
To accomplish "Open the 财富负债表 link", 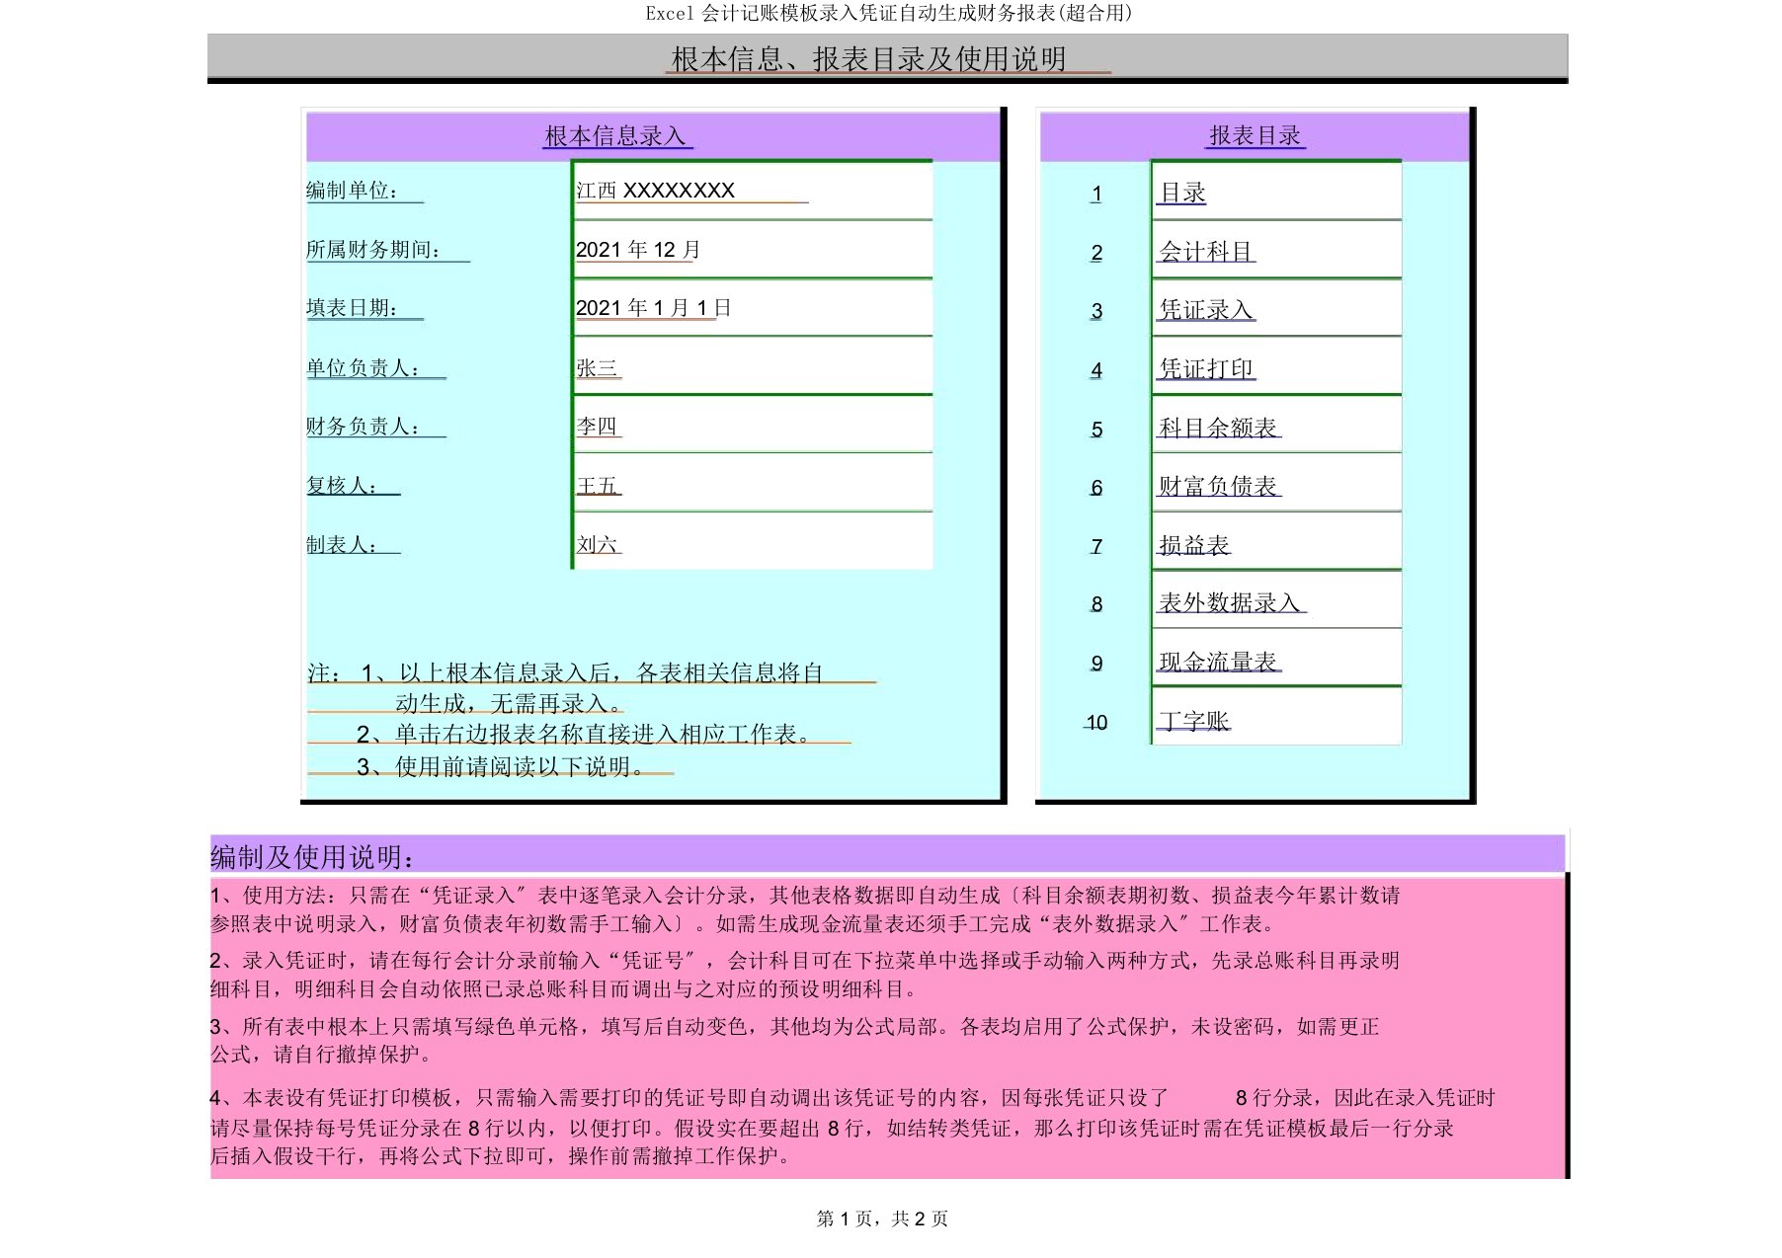I will pyautogui.click(x=1218, y=486).
